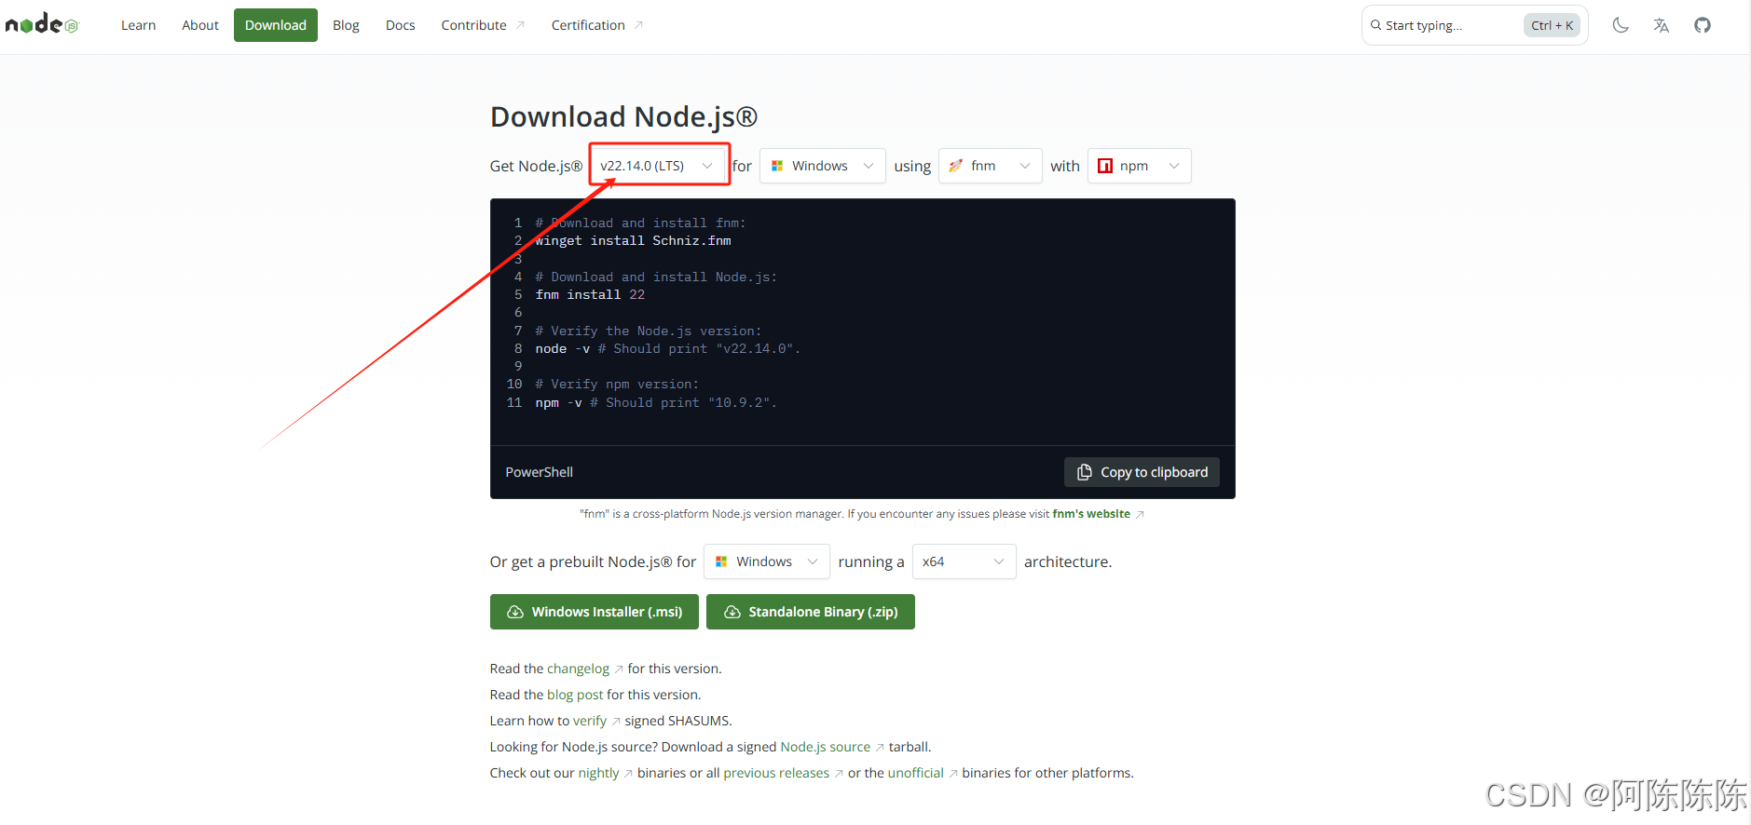Click the Node.js logo in header
The width and height of the screenshot is (1751, 825).
point(42,24)
